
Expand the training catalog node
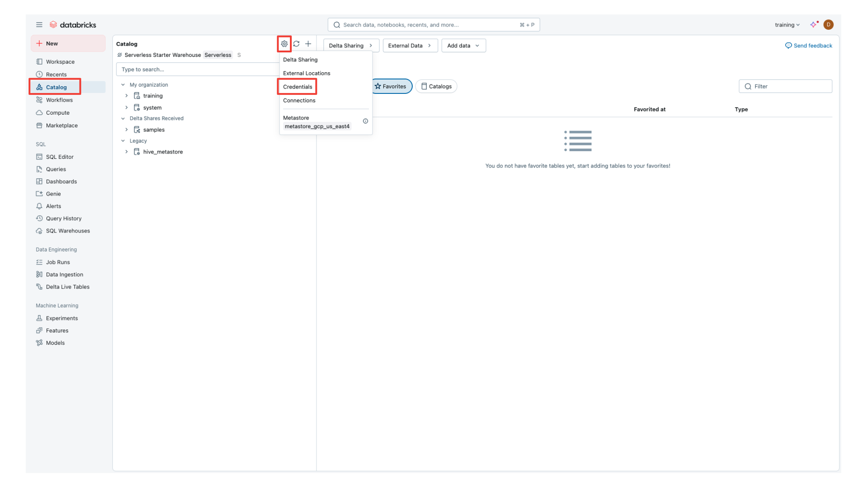[126, 96]
